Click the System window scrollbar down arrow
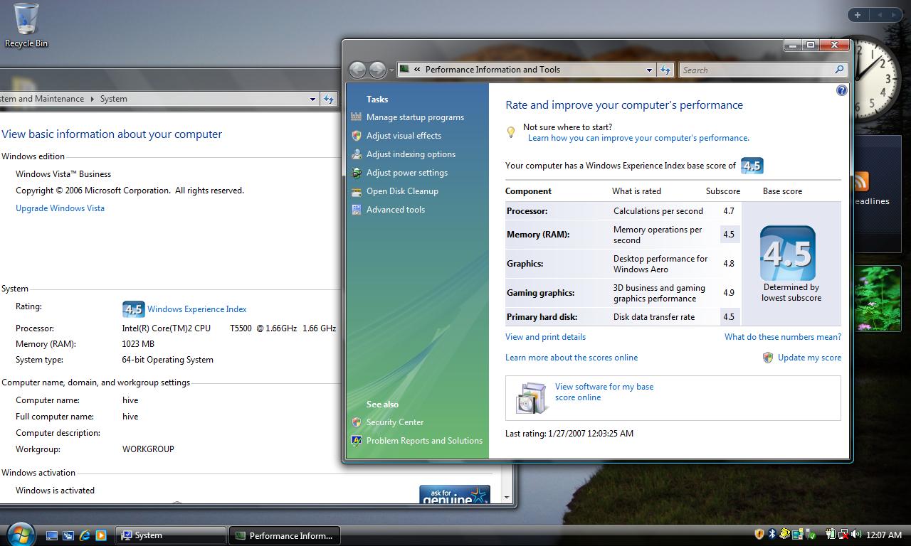The image size is (911, 546). (507, 498)
